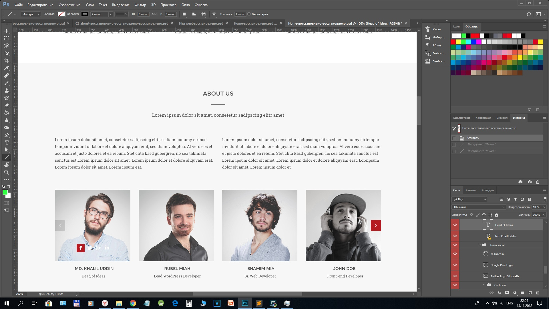This screenshot has height=309, width=549.
Task: Select the Clone Stamp tool
Action: [6, 90]
